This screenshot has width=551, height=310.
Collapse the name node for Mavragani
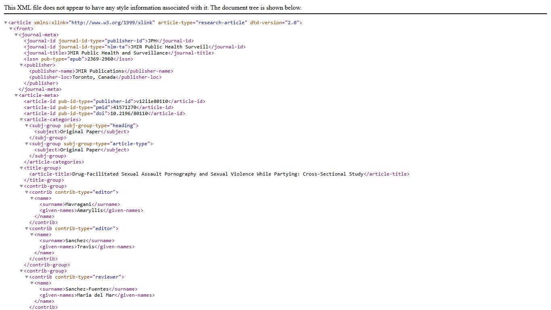tap(32, 199)
